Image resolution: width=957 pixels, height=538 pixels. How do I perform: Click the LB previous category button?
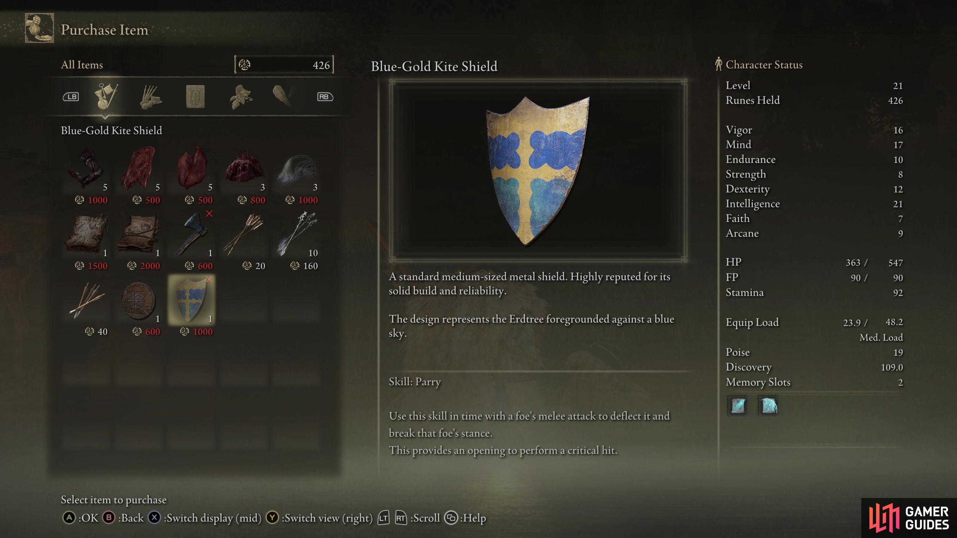pos(71,97)
